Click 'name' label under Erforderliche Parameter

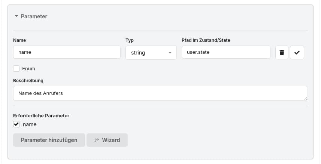click(30, 124)
